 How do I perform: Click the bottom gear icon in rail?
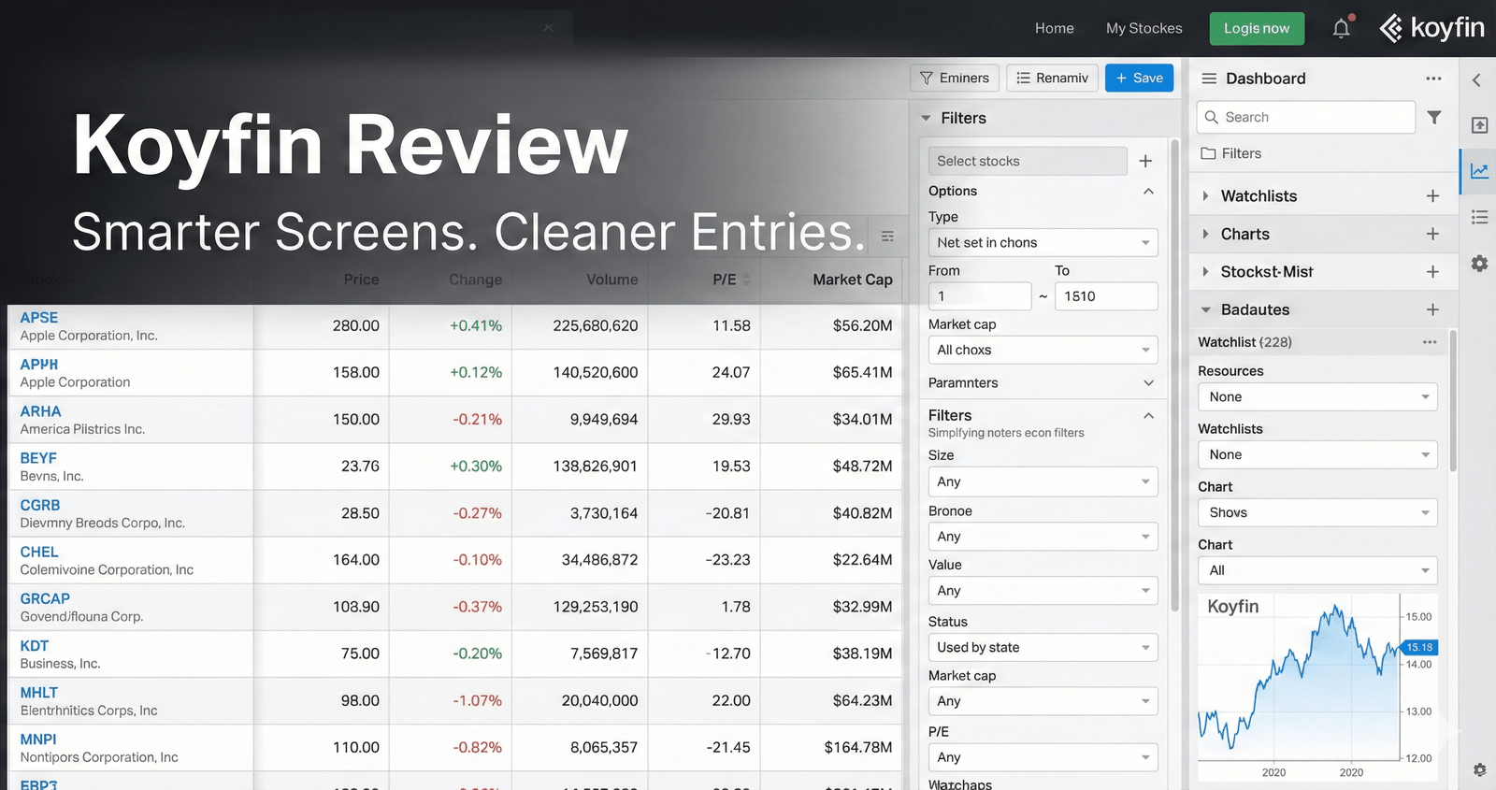click(1479, 769)
